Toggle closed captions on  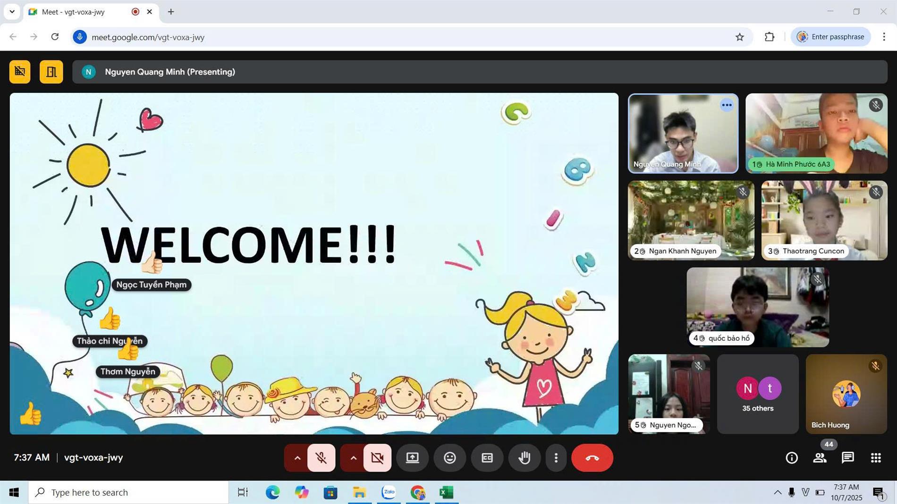487,458
